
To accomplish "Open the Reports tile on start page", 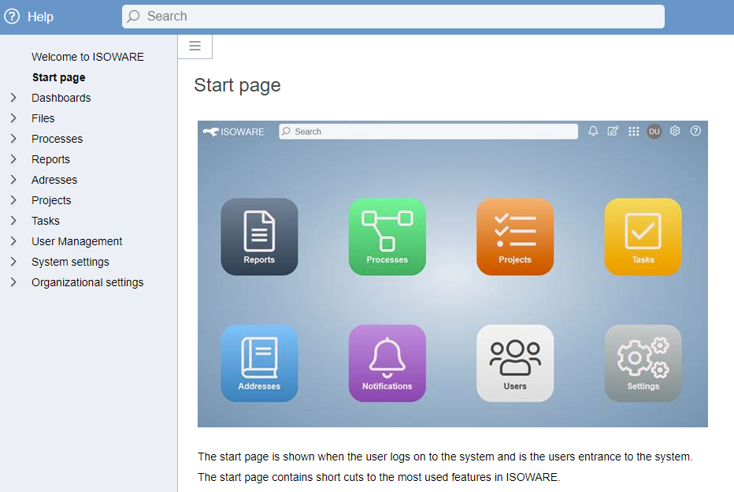I will [259, 237].
